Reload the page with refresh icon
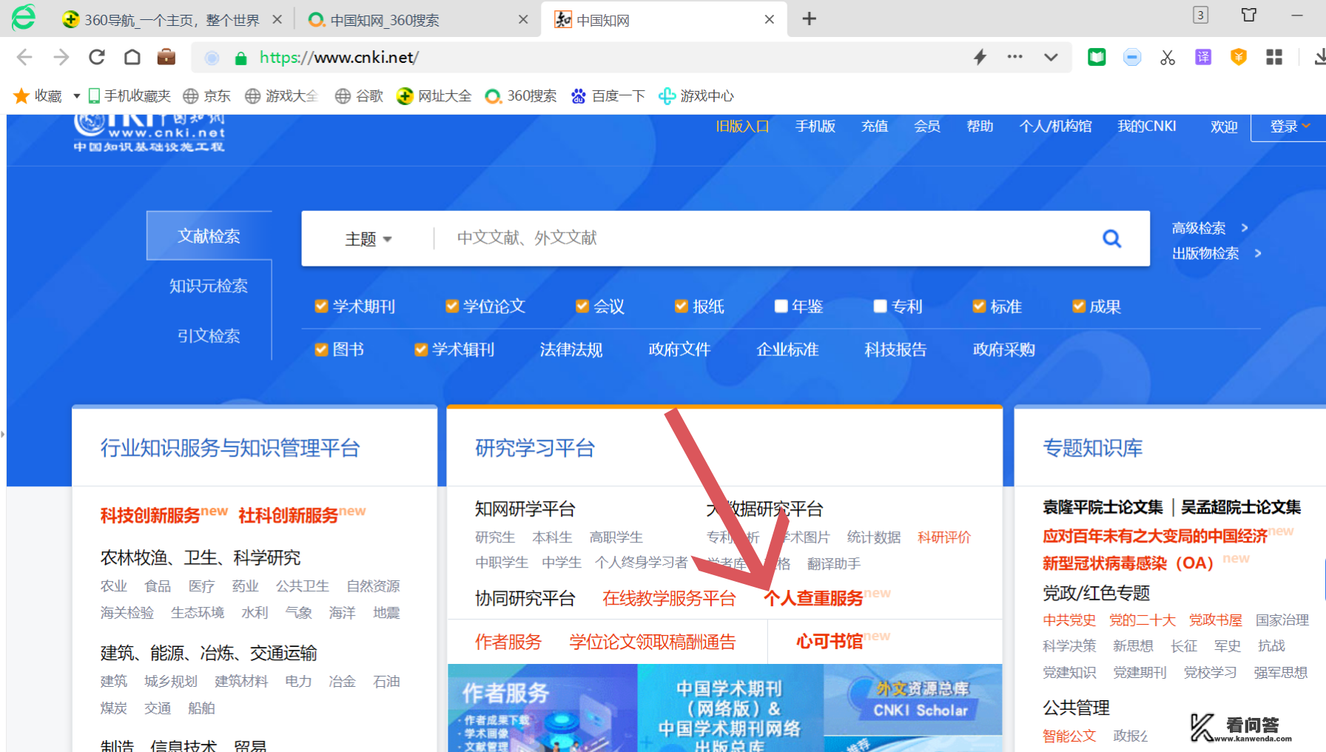The image size is (1326, 752). [97, 57]
